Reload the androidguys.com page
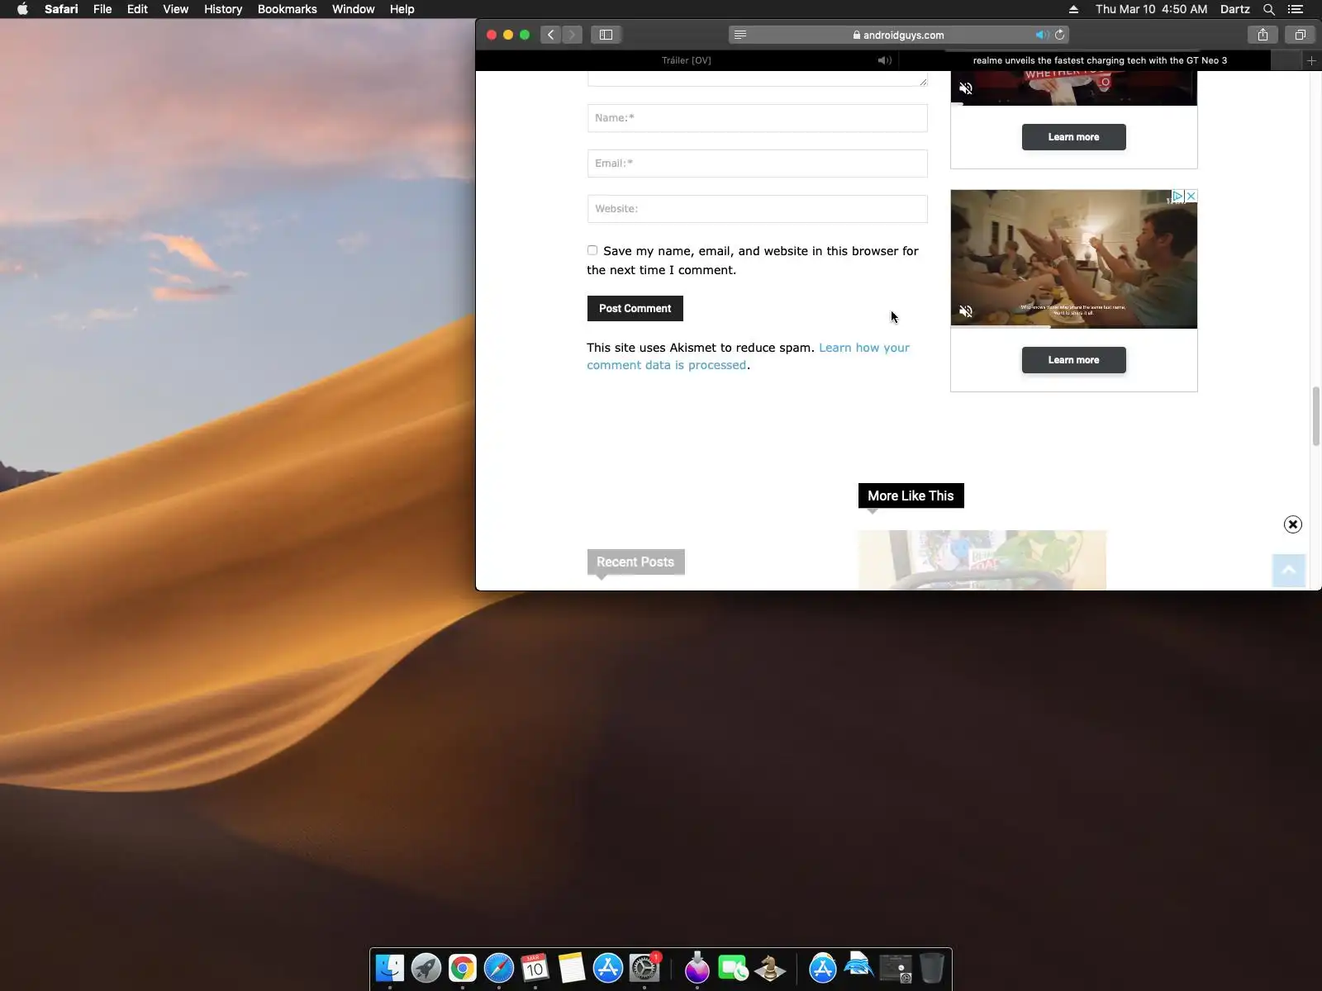Viewport: 1322px width, 991px height. (x=1060, y=35)
